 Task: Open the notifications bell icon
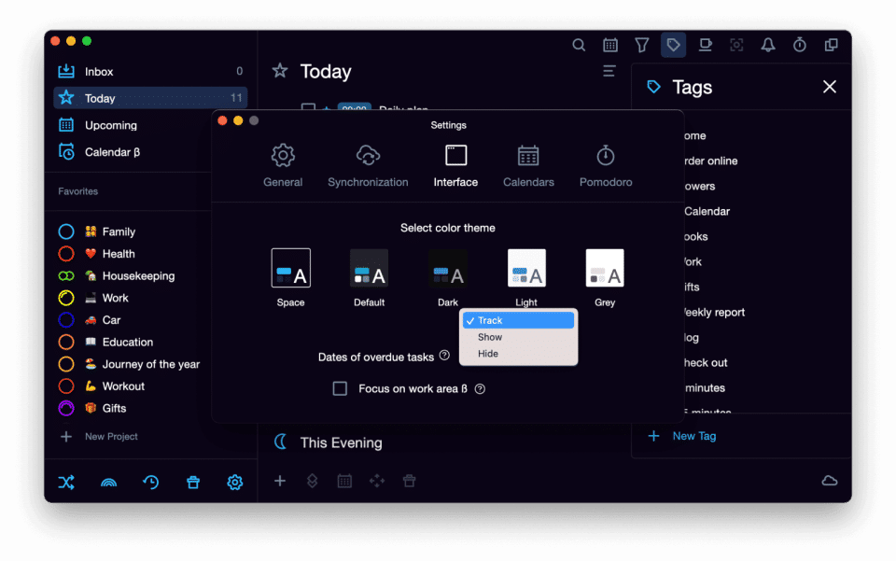tap(768, 45)
